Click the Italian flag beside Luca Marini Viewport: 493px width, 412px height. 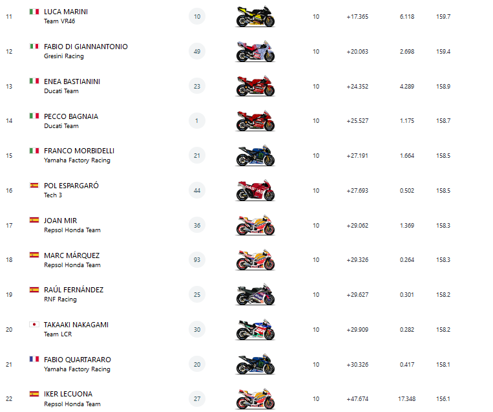(34, 12)
